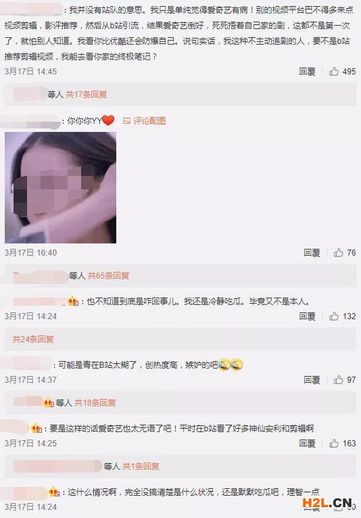361x518 pixels.
Task: Show the 共18条回复 replies
Action: (x=95, y=402)
